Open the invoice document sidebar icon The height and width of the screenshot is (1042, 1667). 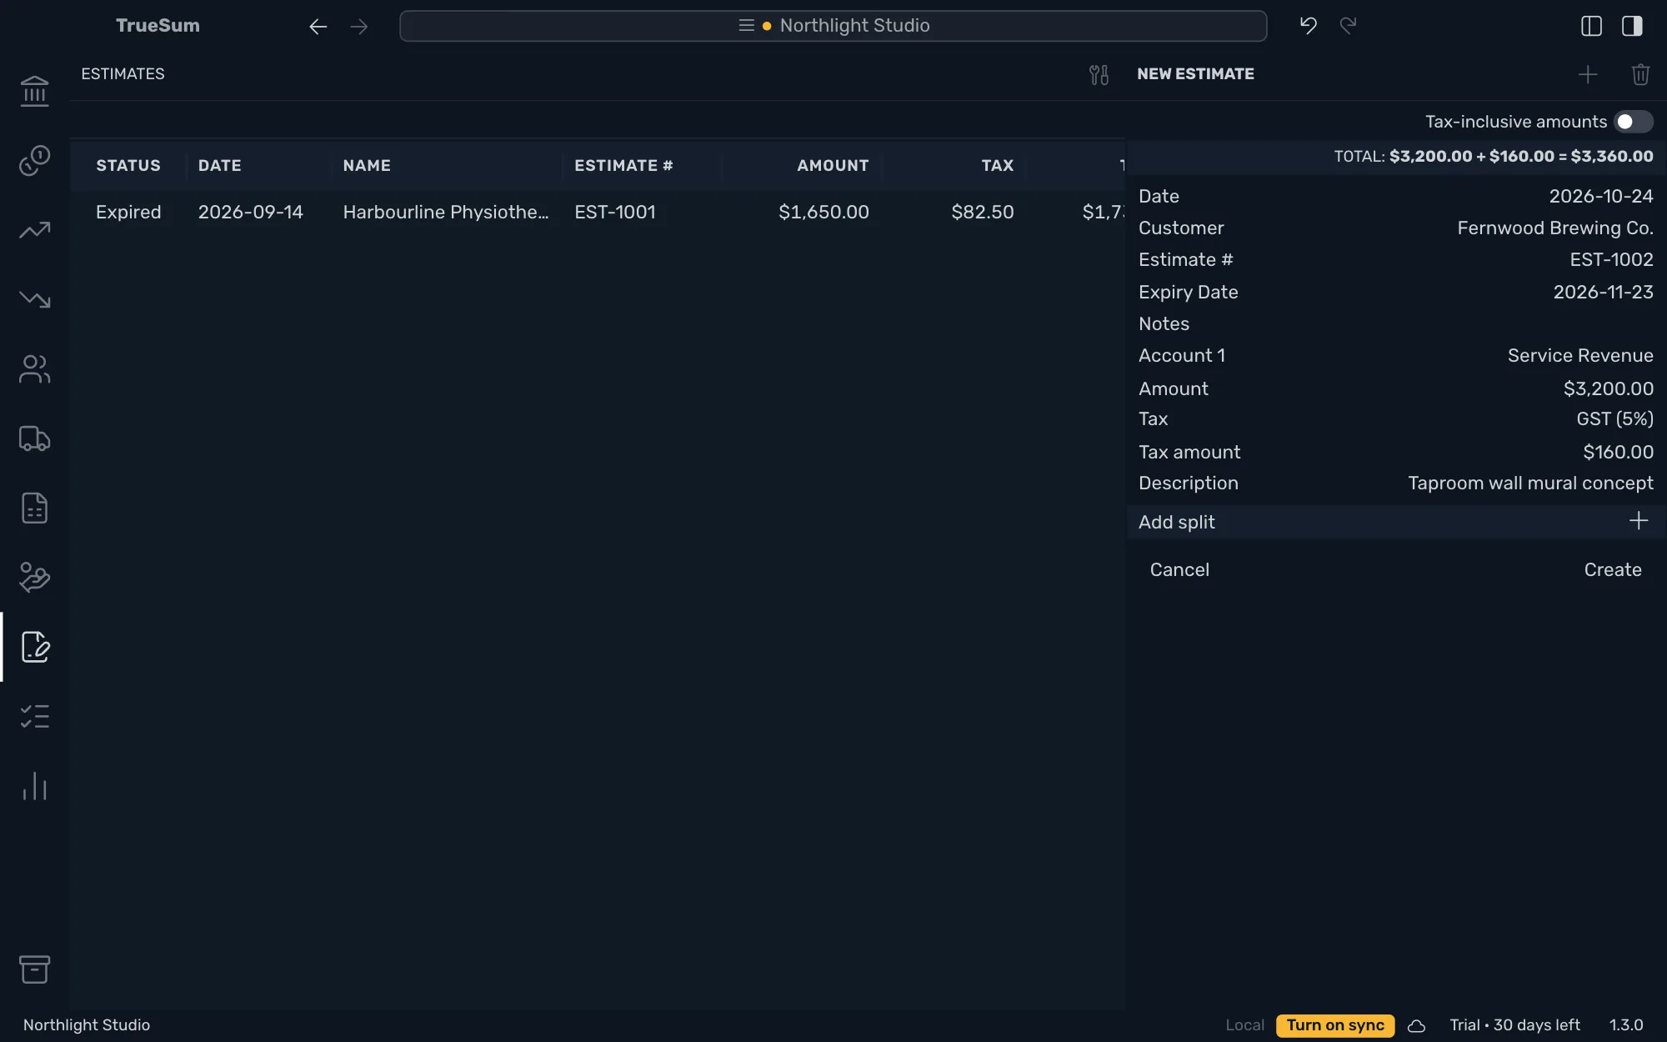(x=34, y=508)
